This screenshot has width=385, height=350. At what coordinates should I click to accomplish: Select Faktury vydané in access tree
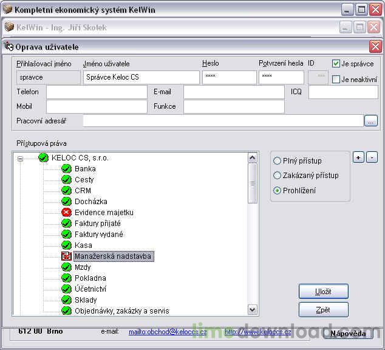[x=99, y=235]
